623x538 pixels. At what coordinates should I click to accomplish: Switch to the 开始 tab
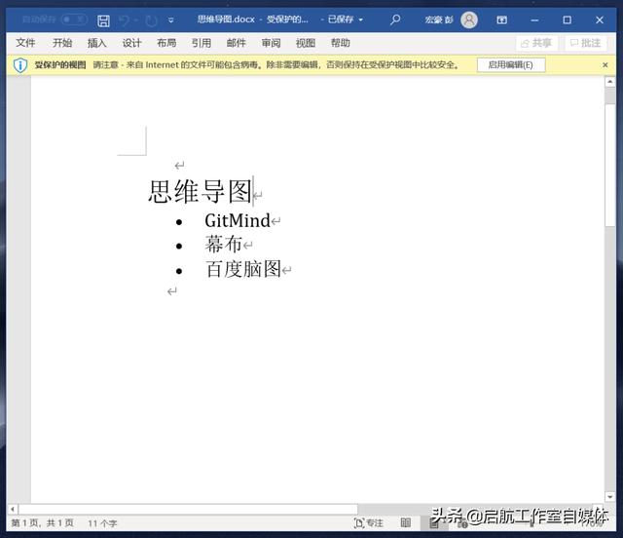pyautogui.click(x=62, y=43)
